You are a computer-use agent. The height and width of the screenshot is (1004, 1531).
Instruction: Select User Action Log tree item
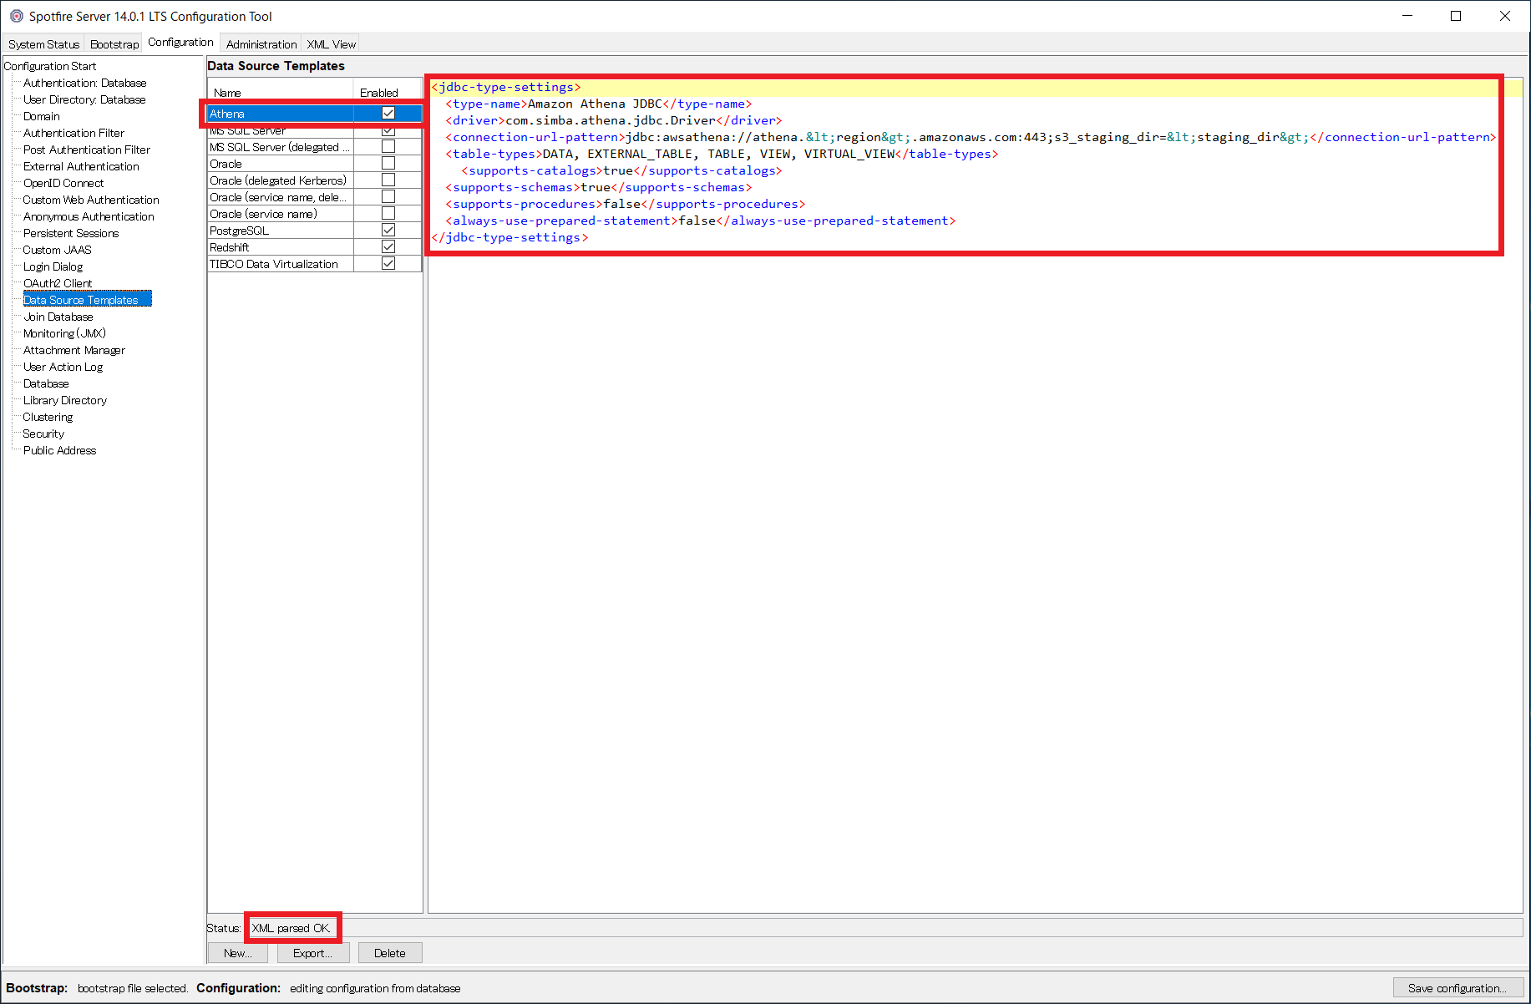[x=63, y=367]
